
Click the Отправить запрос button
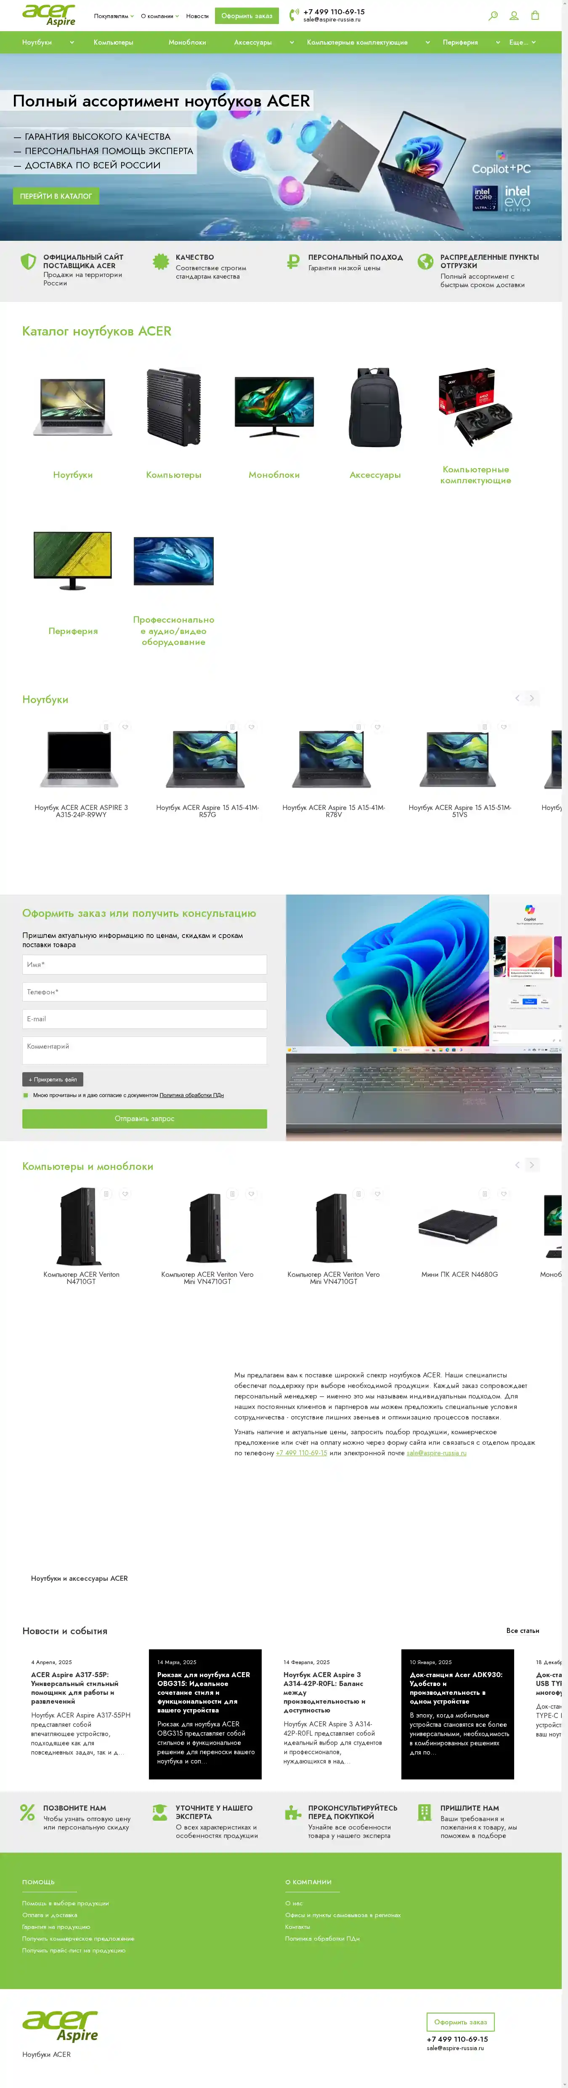pos(144,1119)
